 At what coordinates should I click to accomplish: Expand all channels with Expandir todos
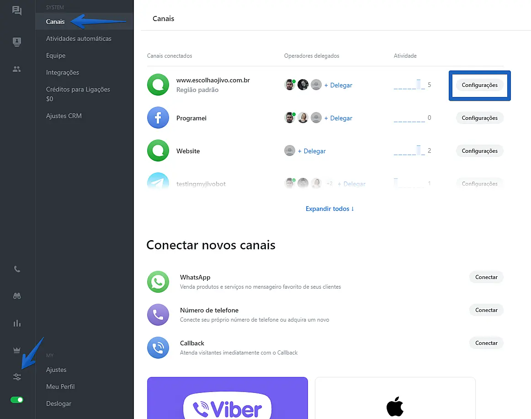(x=329, y=209)
